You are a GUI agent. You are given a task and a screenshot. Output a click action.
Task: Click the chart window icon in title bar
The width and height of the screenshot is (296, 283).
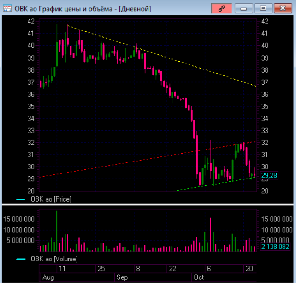pos(7,8)
